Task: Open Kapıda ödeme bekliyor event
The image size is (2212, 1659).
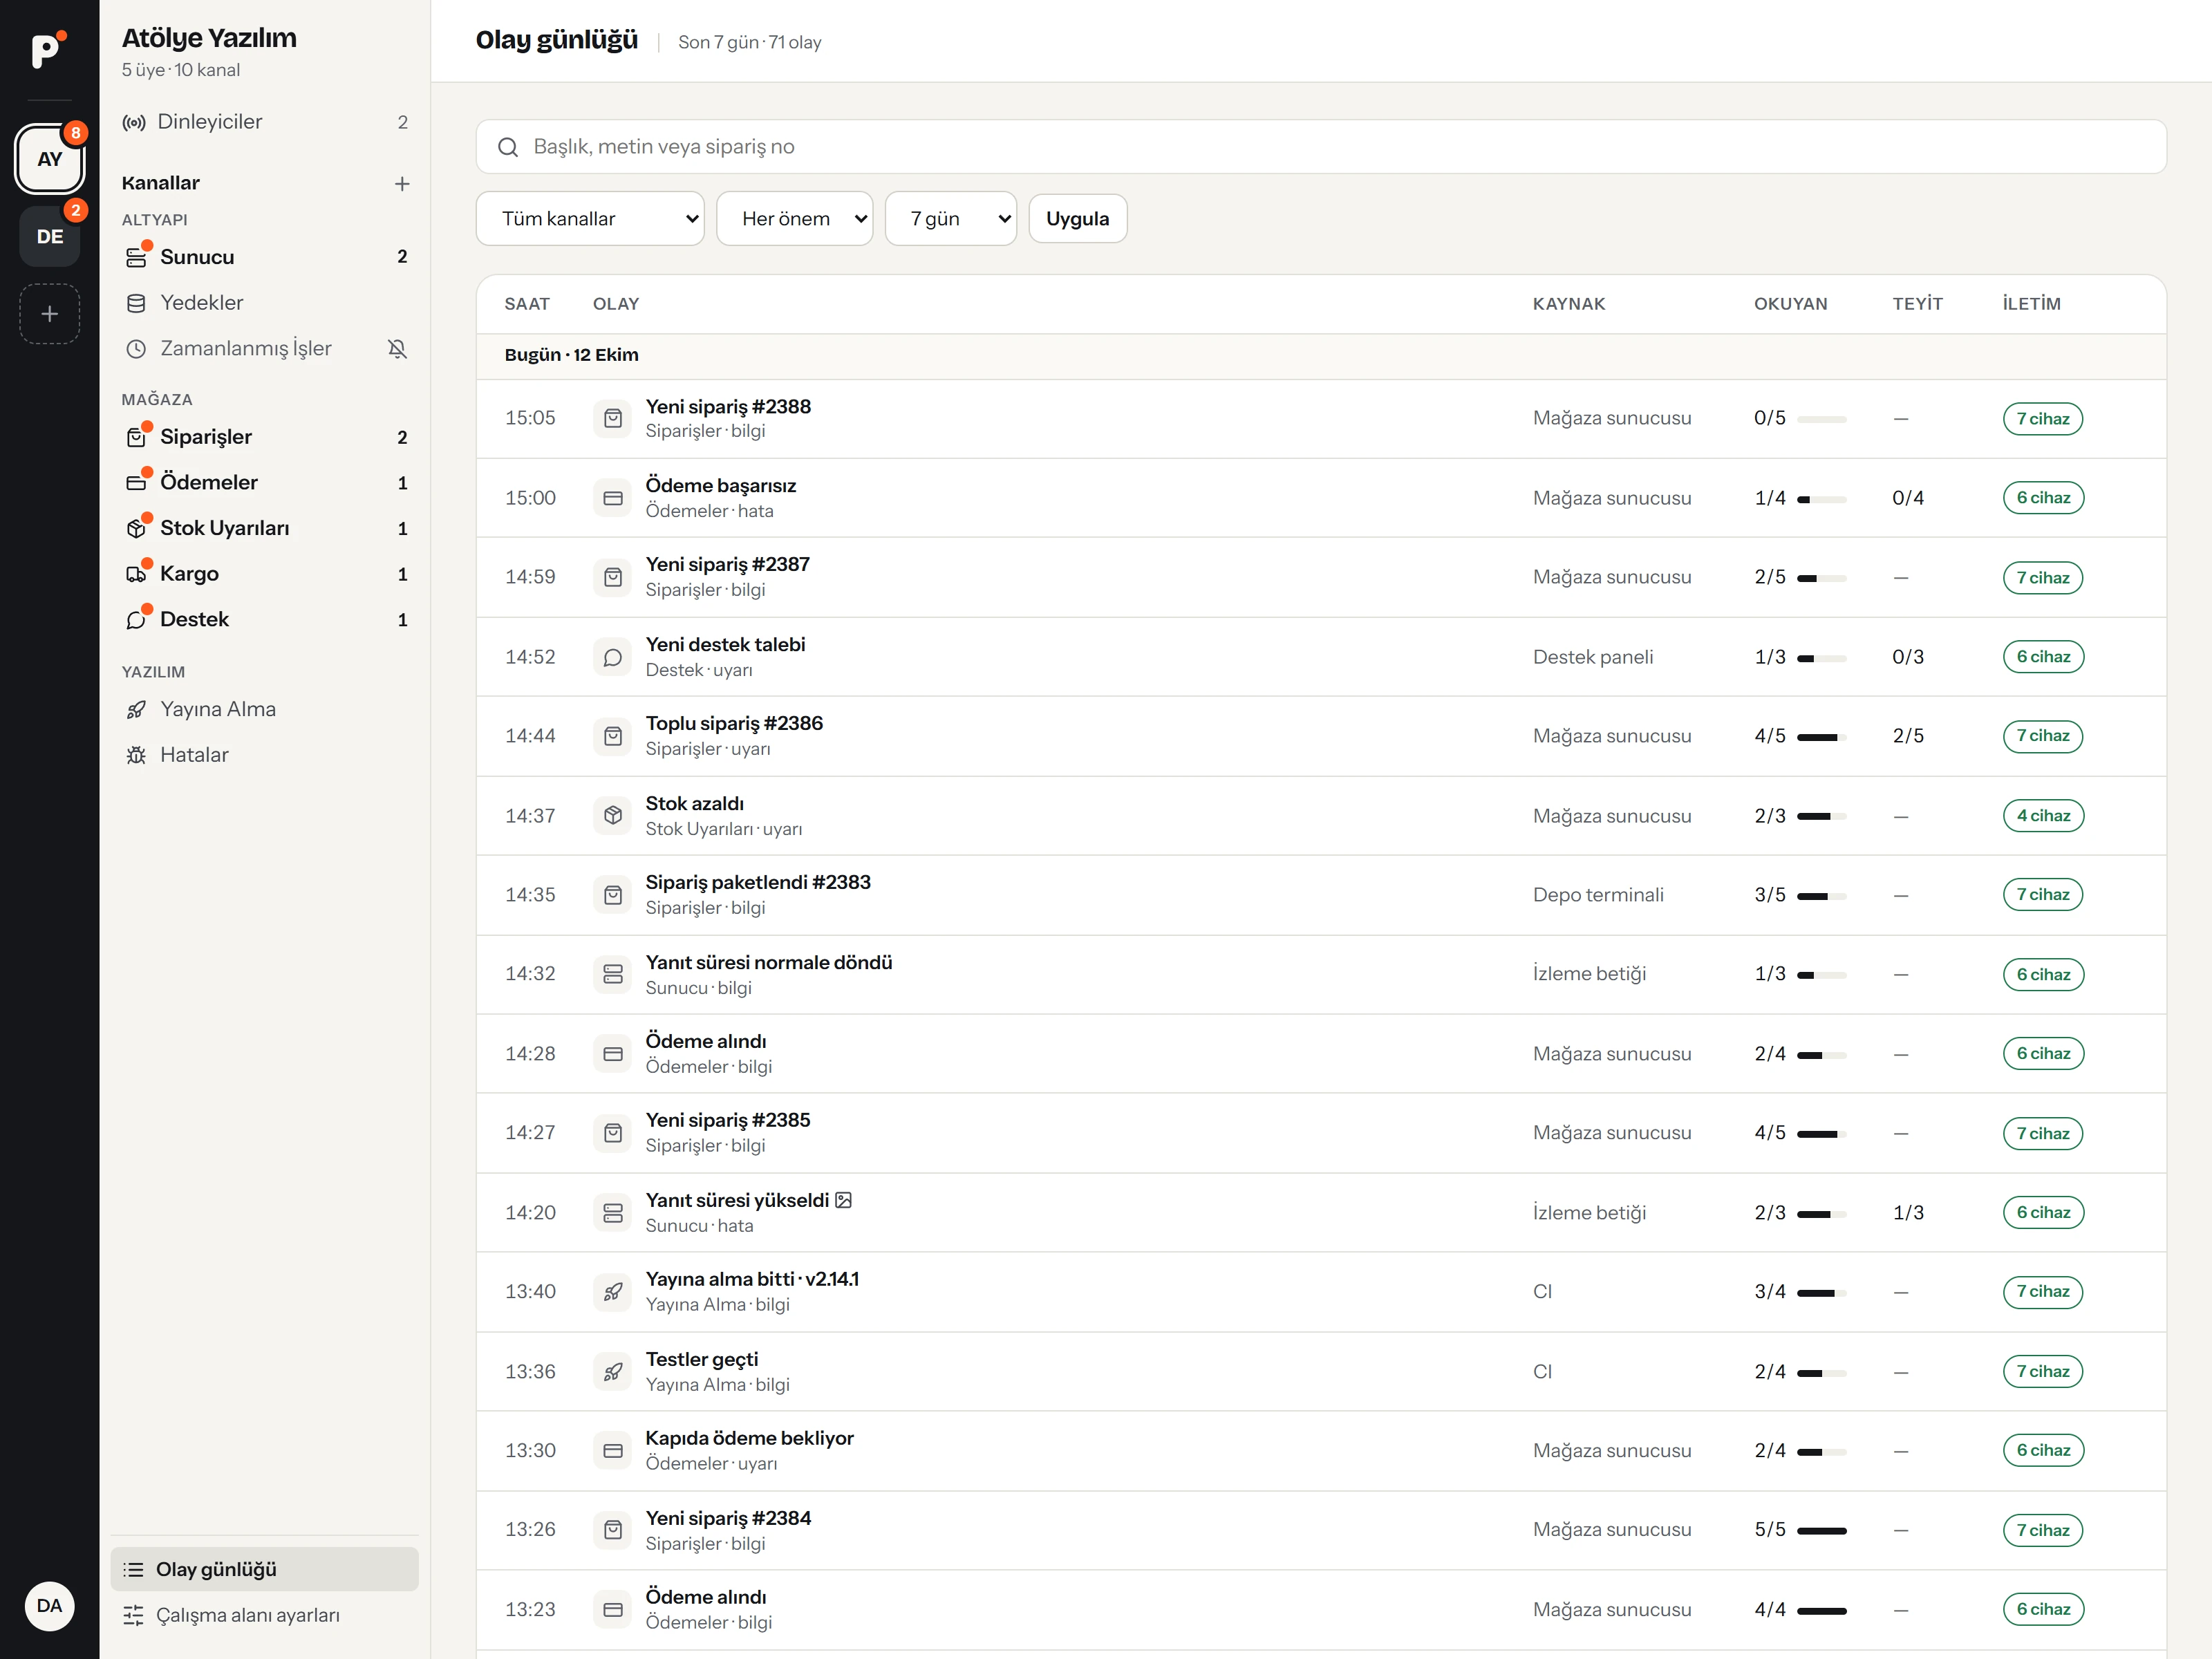Action: [1321, 1451]
